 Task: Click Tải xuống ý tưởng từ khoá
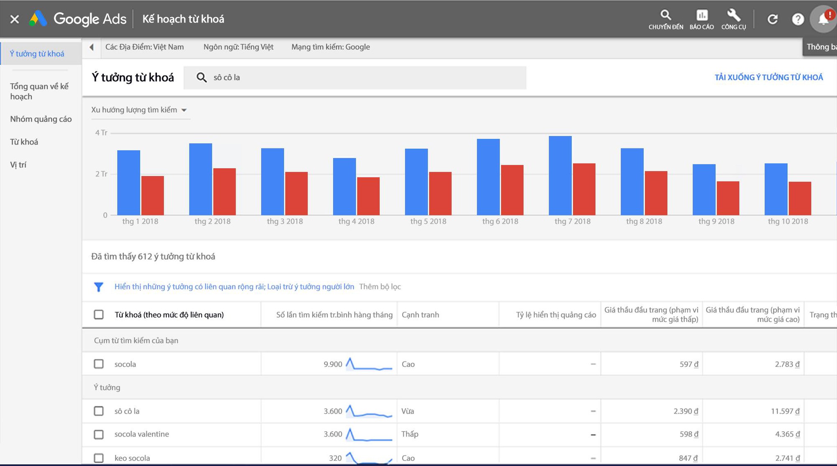(x=768, y=77)
